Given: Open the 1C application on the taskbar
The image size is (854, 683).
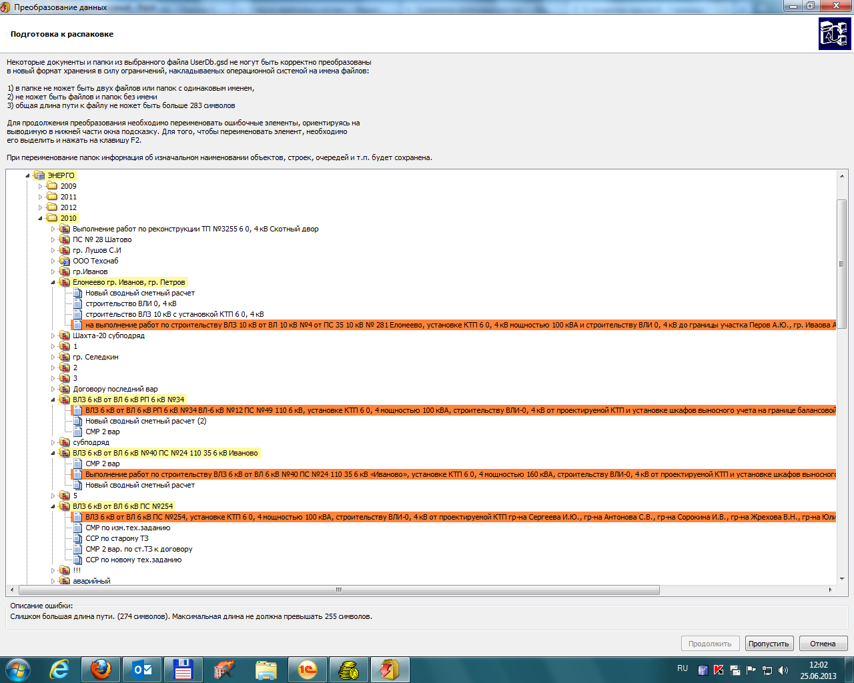Looking at the screenshot, I should (308, 670).
